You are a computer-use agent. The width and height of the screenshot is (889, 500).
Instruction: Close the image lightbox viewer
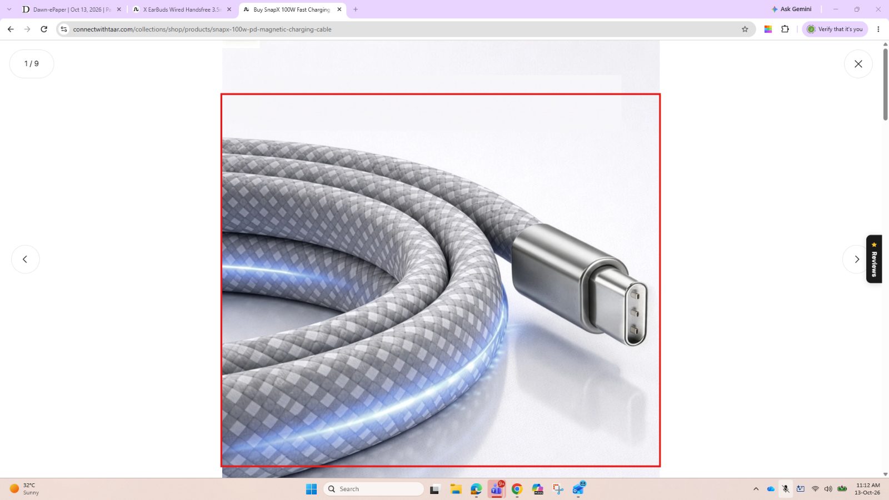[x=858, y=64]
